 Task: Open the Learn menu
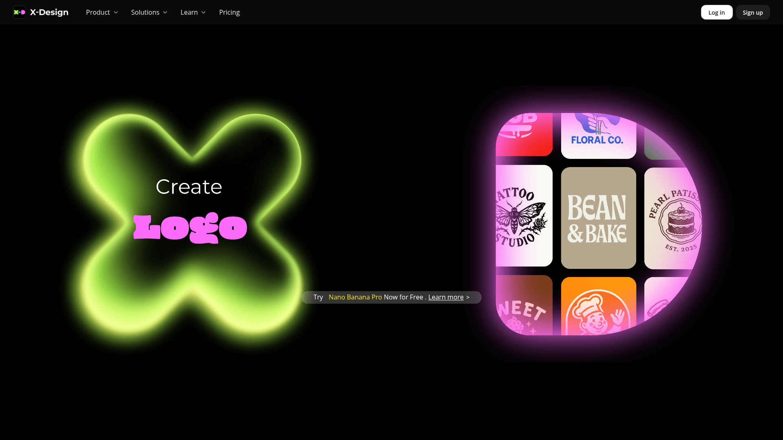pyautogui.click(x=189, y=12)
